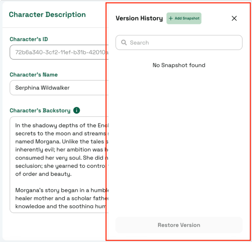Click the Character's Name label
This screenshot has width=252, height=242.
pyautogui.click(x=34, y=75)
